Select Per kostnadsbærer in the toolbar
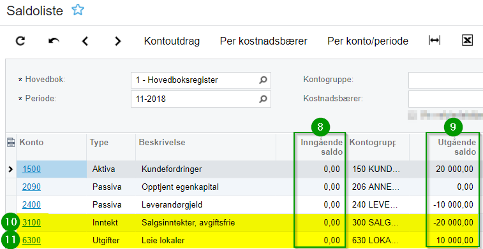The image size is (483, 249). [x=264, y=41]
